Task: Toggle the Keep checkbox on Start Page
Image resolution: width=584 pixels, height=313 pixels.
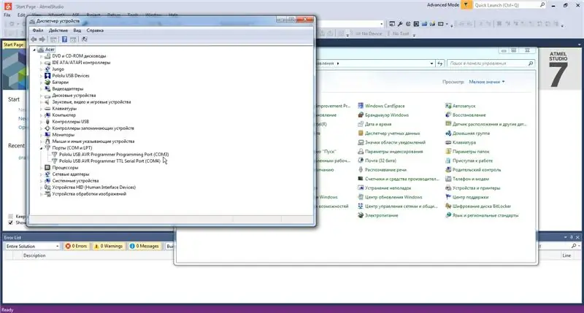Action: pyautogui.click(x=10, y=216)
